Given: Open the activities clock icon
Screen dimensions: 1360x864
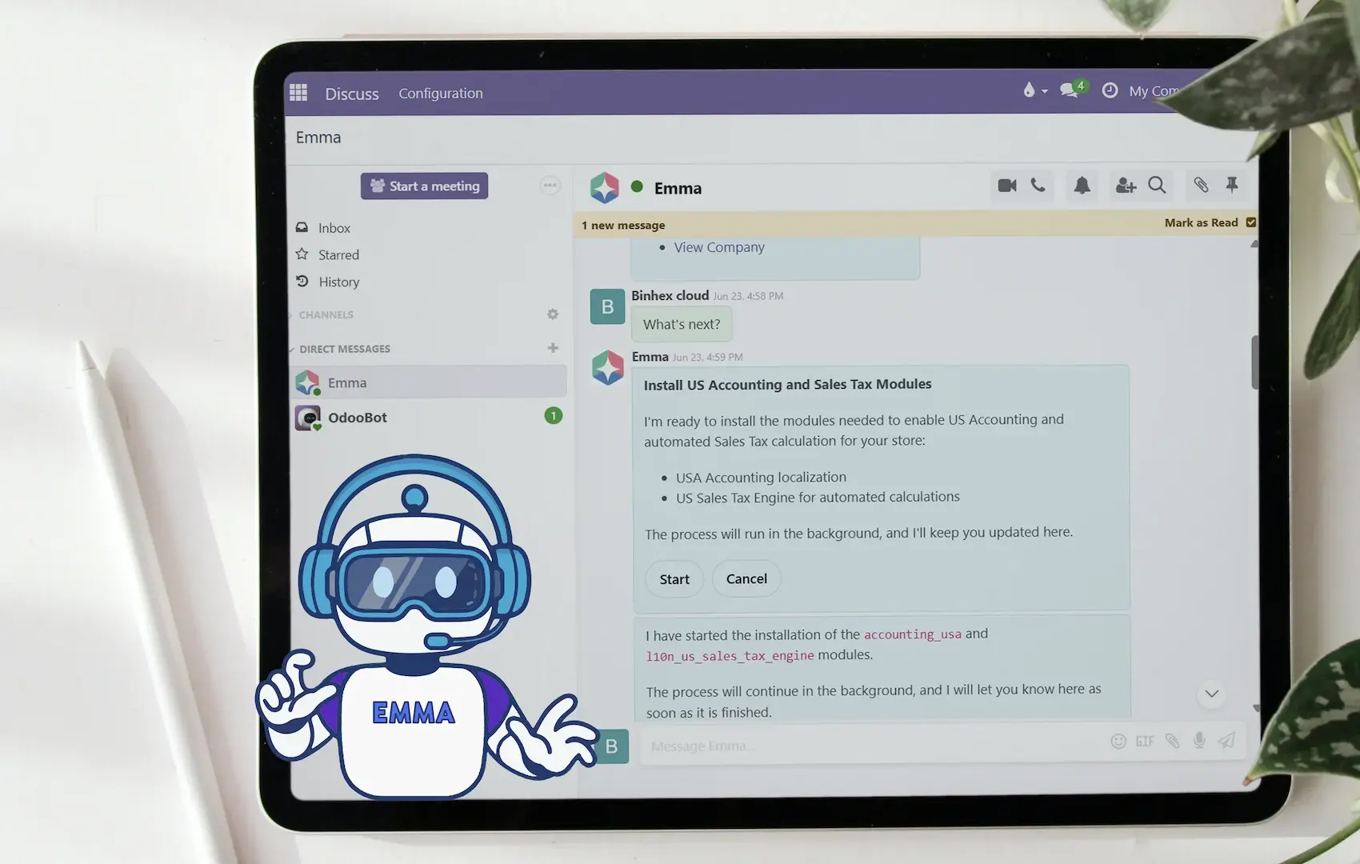Looking at the screenshot, I should click(x=1110, y=90).
